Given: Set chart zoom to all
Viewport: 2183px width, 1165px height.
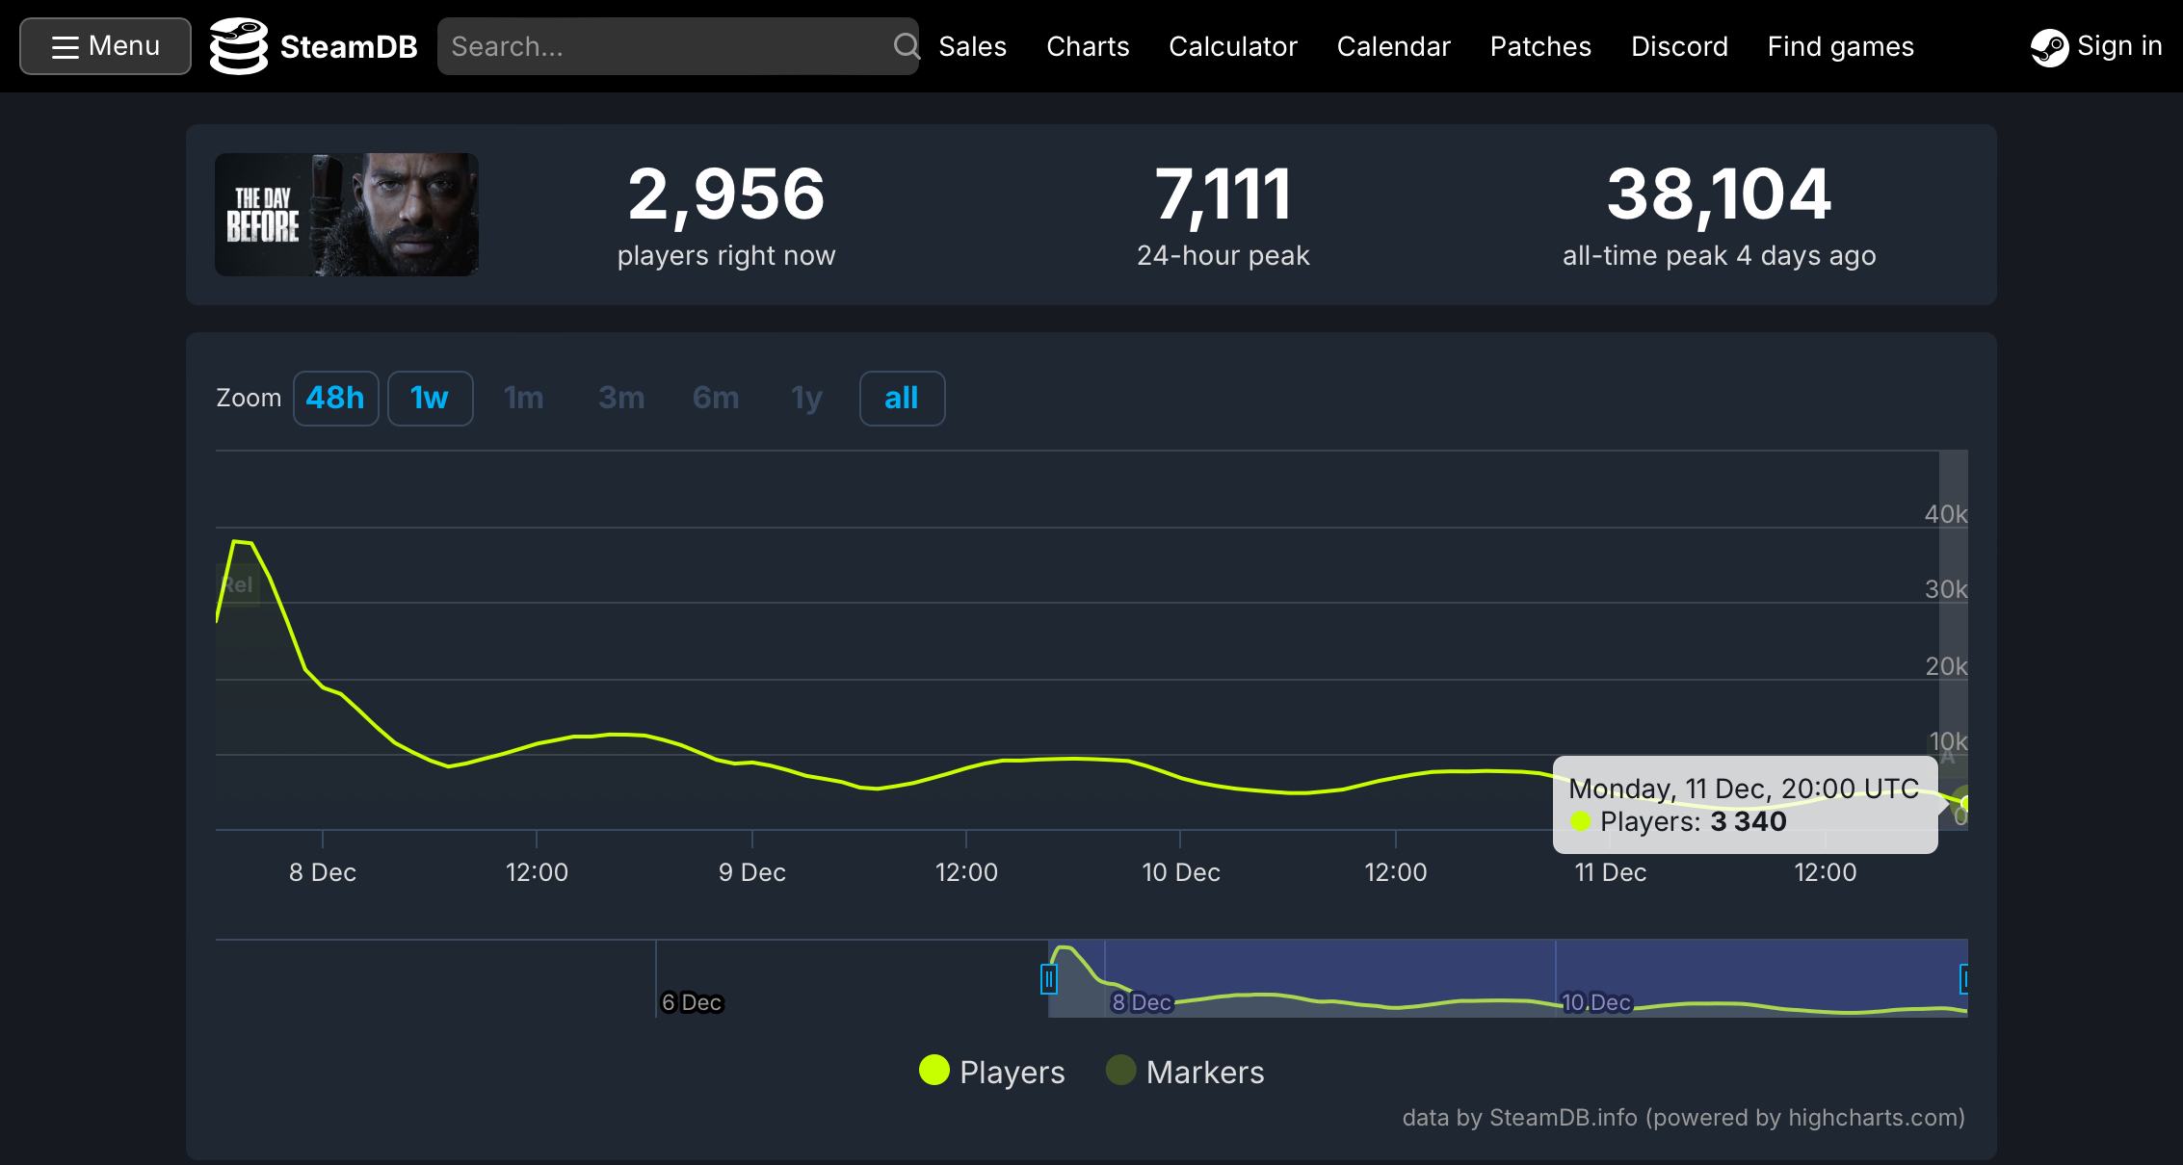Looking at the screenshot, I should click(x=902, y=398).
